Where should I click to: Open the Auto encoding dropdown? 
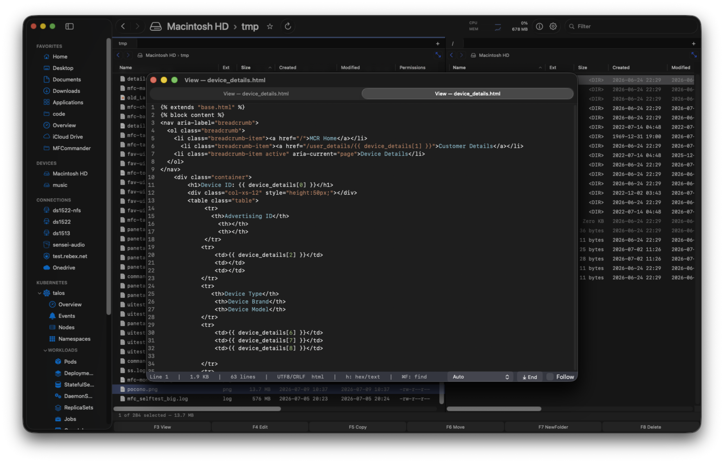click(481, 377)
